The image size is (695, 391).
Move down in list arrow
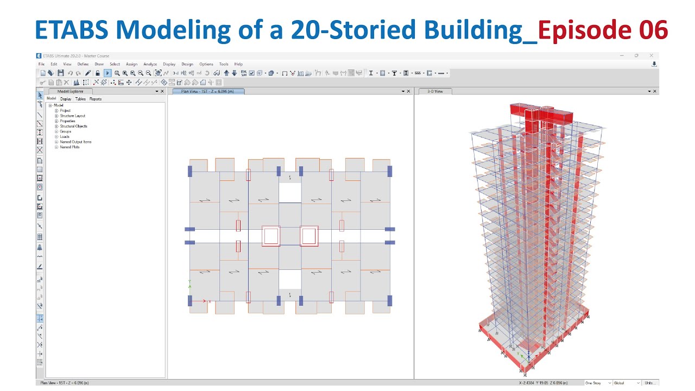pyautogui.click(x=234, y=73)
